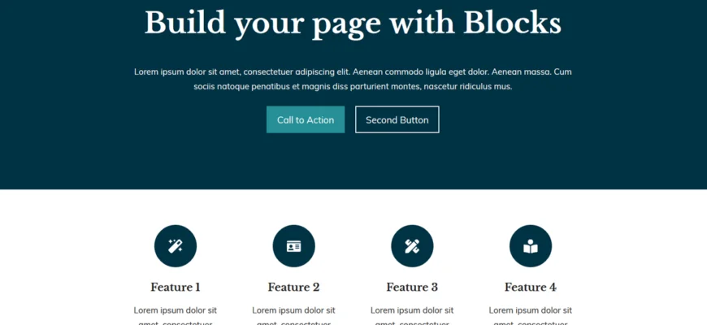Screen dimensions: 707x325
Task: Select the Feature 2 heading
Action: coord(294,287)
